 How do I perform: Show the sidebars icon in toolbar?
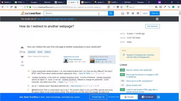(x=161, y=7)
